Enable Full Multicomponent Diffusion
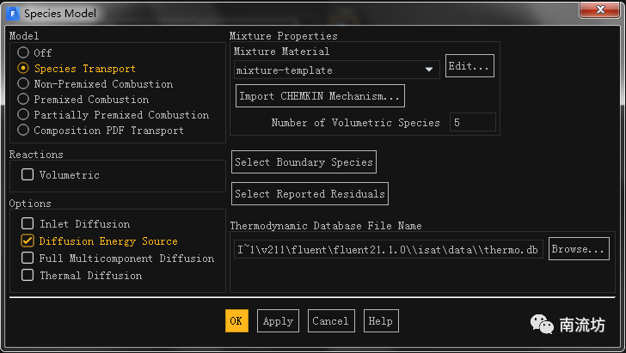This screenshot has width=626, height=353. [28, 259]
